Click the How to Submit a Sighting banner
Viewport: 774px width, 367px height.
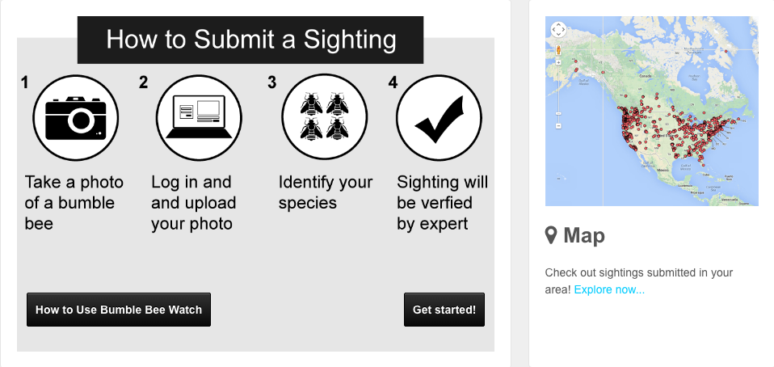pyautogui.click(x=250, y=40)
